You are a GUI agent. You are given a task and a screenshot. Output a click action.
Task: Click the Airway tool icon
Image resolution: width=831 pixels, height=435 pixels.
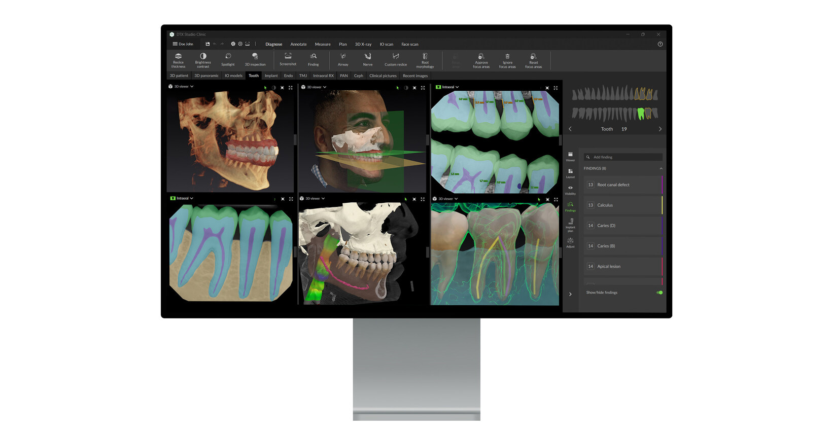tap(343, 60)
